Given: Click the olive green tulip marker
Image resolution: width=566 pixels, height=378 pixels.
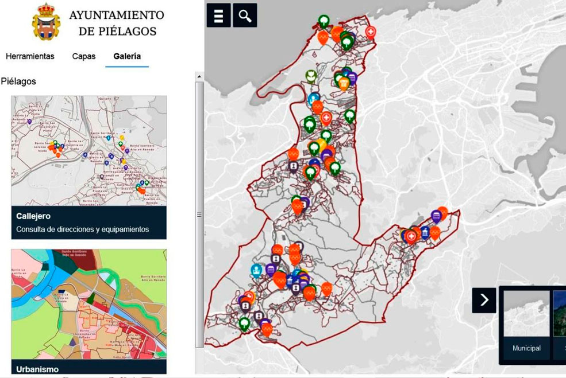Looking at the screenshot, I should [x=311, y=76].
